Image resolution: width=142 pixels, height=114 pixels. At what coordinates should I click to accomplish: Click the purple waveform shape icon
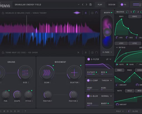77,13
